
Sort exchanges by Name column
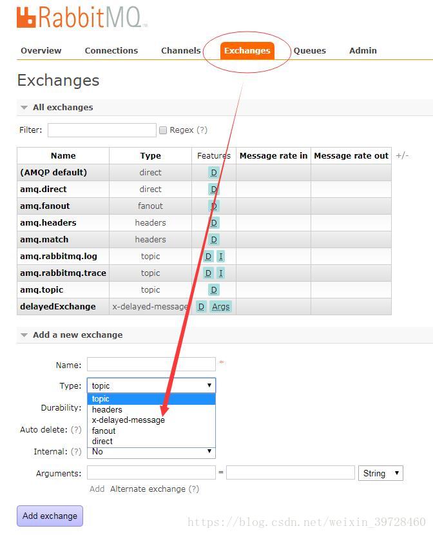click(x=63, y=155)
